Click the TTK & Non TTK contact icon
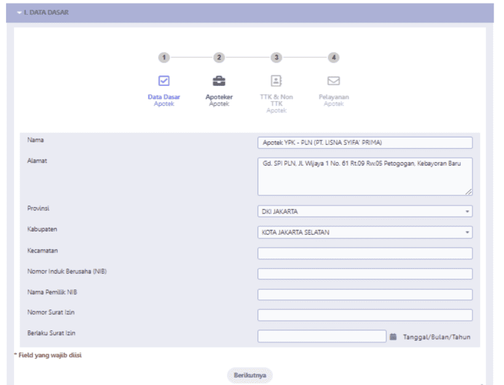 [x=276, y=80]
